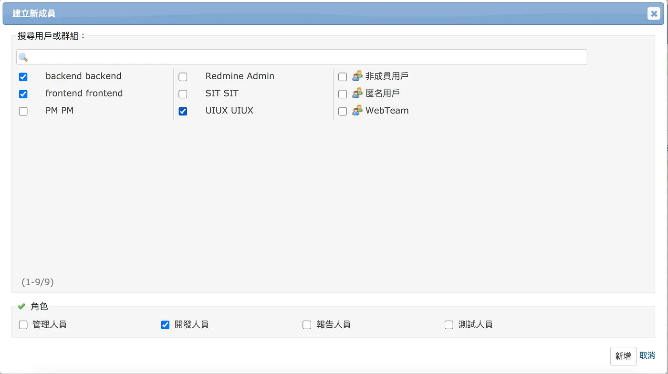Viewport: 668px width, 374px height.
Task: Enable the 管理人員 role checkbox
Action: [23, 325]
